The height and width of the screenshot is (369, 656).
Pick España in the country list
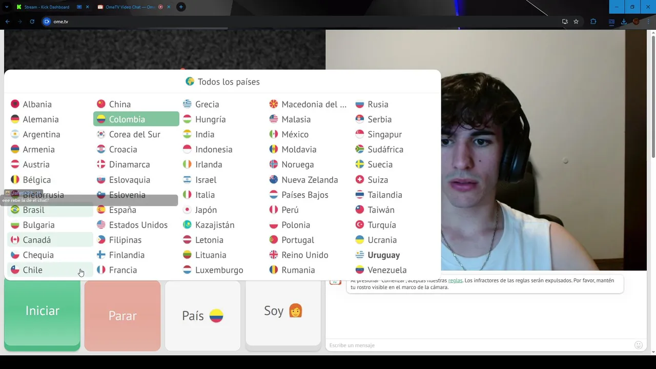coord(136,210)
